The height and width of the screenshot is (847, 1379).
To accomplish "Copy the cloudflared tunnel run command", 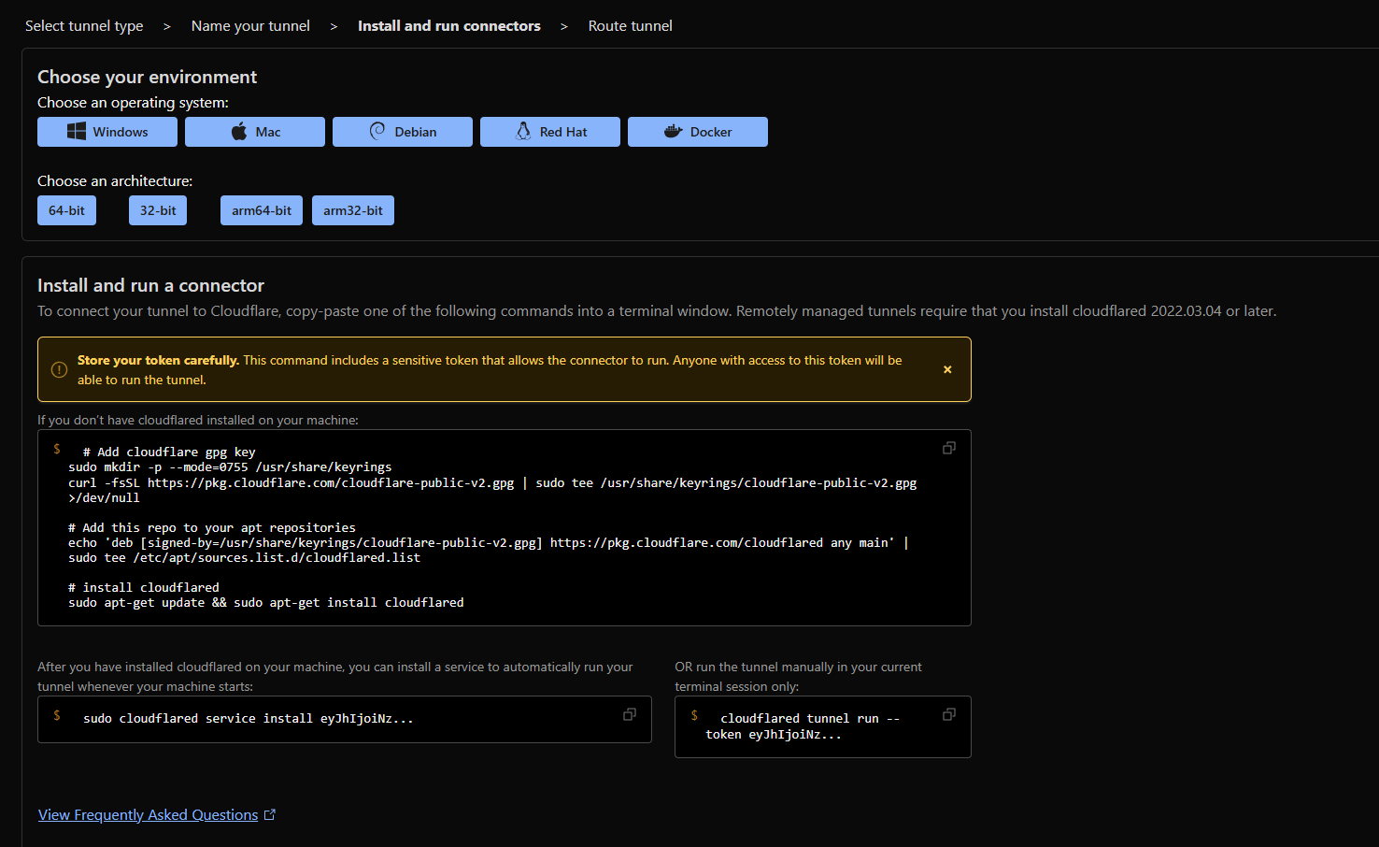I will tap(949, 714).
